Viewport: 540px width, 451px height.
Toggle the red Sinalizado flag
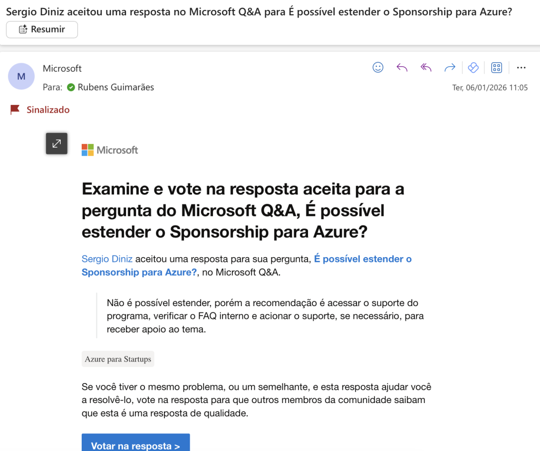click(x=15, y=110)
